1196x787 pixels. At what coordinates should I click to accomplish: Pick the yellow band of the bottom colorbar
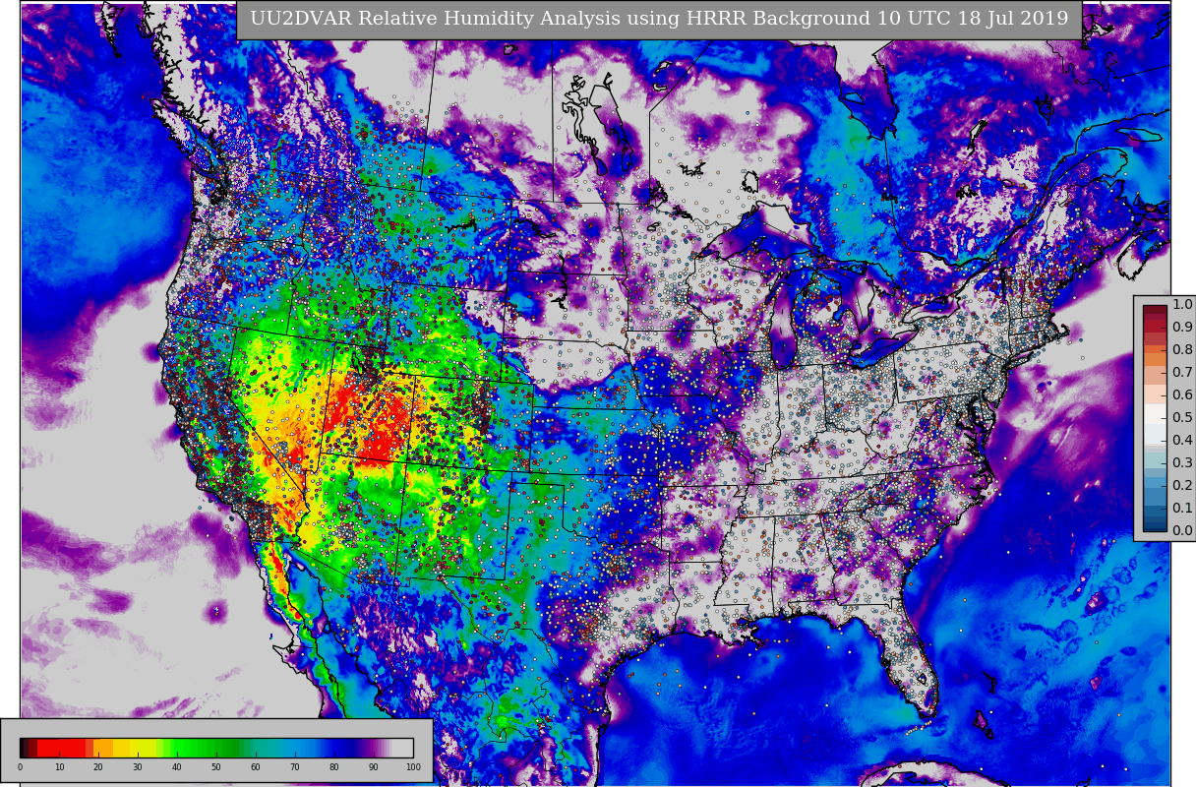click(135, 748)
